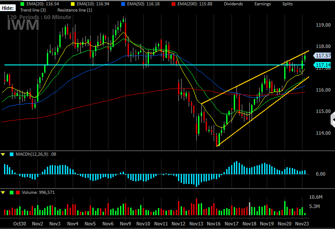Click the gray volume bar on Nov18
Image resolution: width=335 pixels, height=229 pixels.
[249, 209]
